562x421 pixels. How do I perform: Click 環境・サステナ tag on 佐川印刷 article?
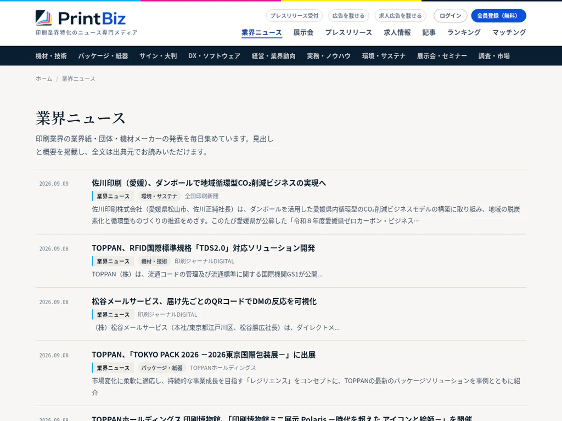159,196
